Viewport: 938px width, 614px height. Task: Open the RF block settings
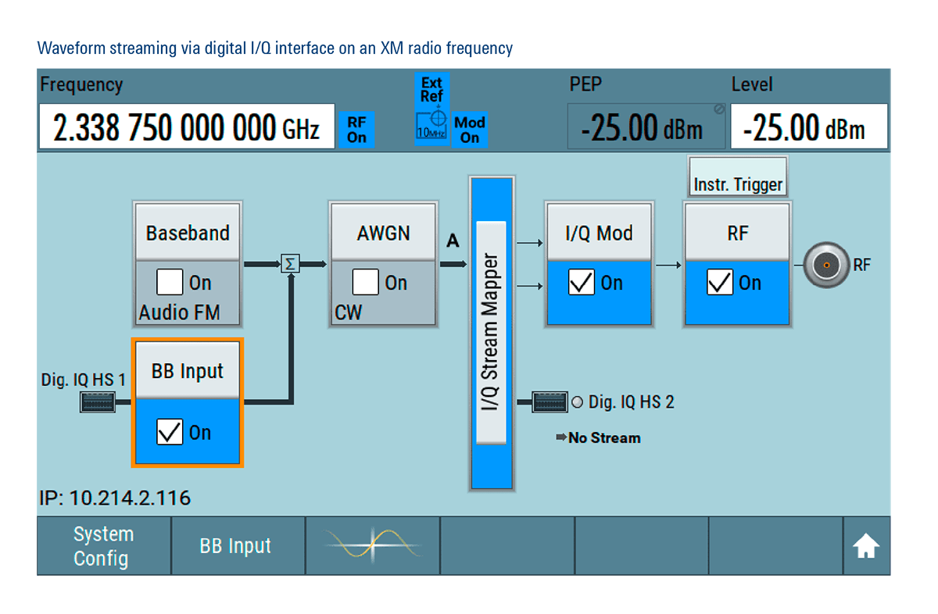click(737, 233)
